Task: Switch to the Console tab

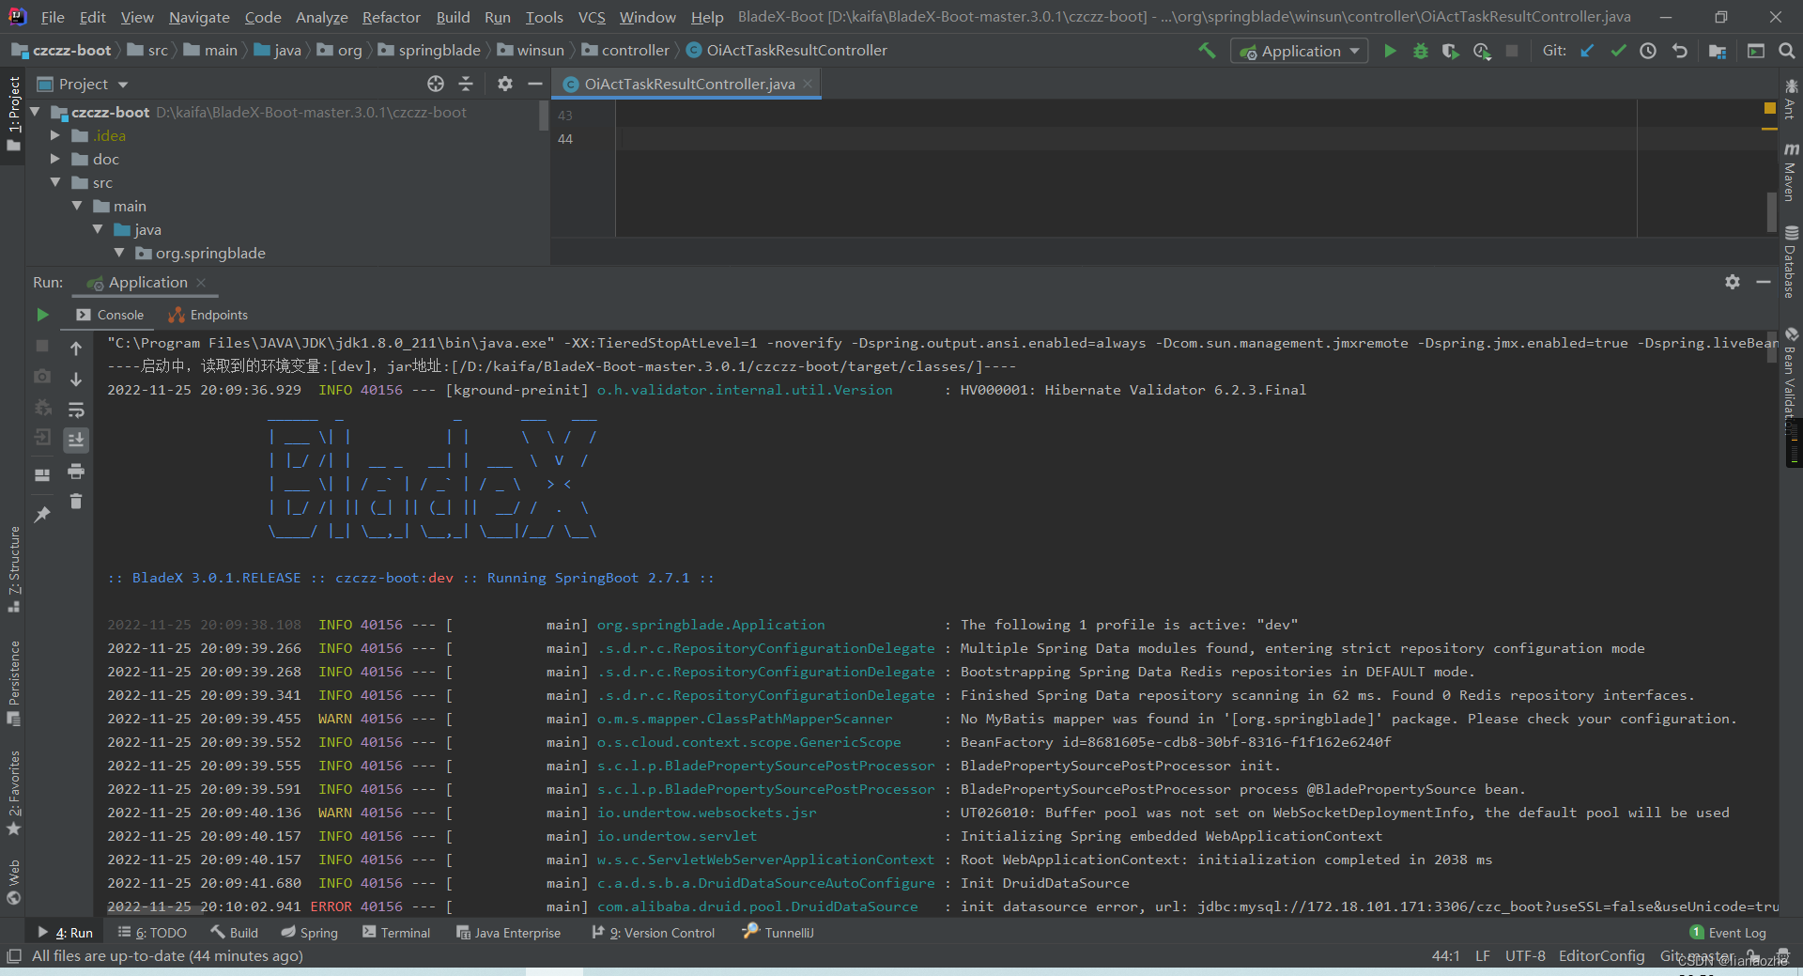Action: point(110,315)
